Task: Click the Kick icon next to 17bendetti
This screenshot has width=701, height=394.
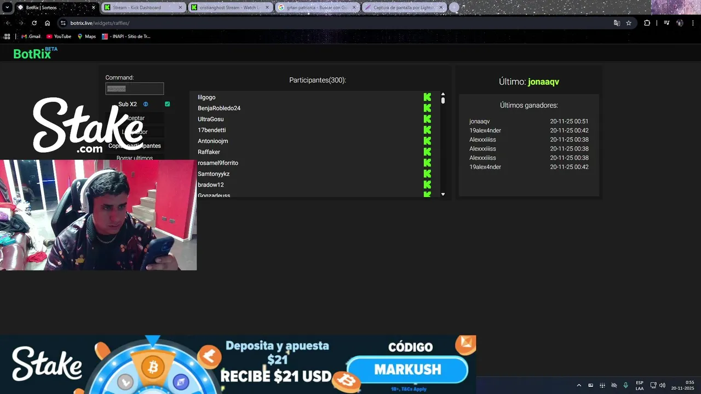Action: pyautogui.click(x=427, y=130)
